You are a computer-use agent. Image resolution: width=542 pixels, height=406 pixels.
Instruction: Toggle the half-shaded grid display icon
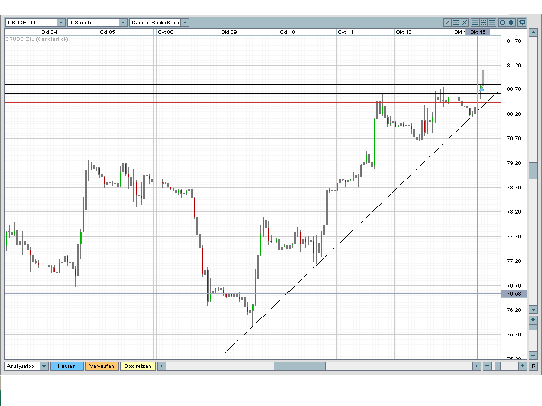(x=503, y=22)
